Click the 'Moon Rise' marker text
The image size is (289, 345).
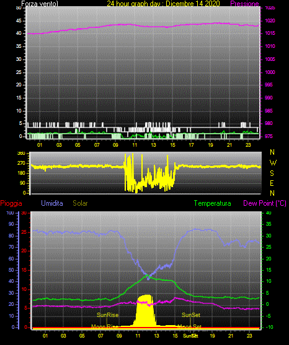coord(105,326)
